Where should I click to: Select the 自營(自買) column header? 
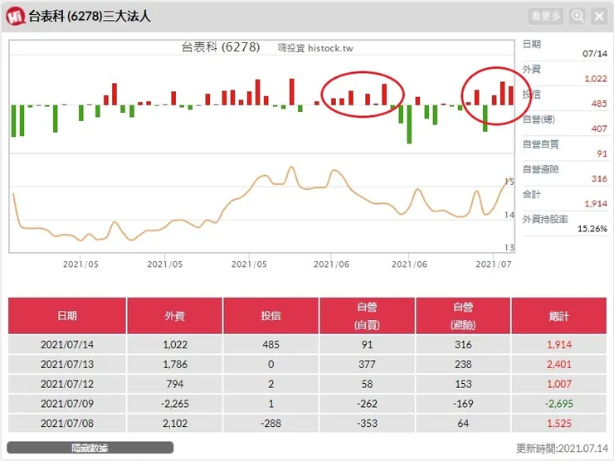(367, 316)
